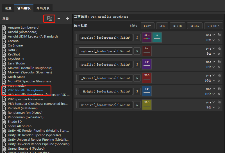The width and height of the screenshot is (225, 153).
Task: Select the PBR Metallic Roughness preset
Action: (x=26, y=90)
